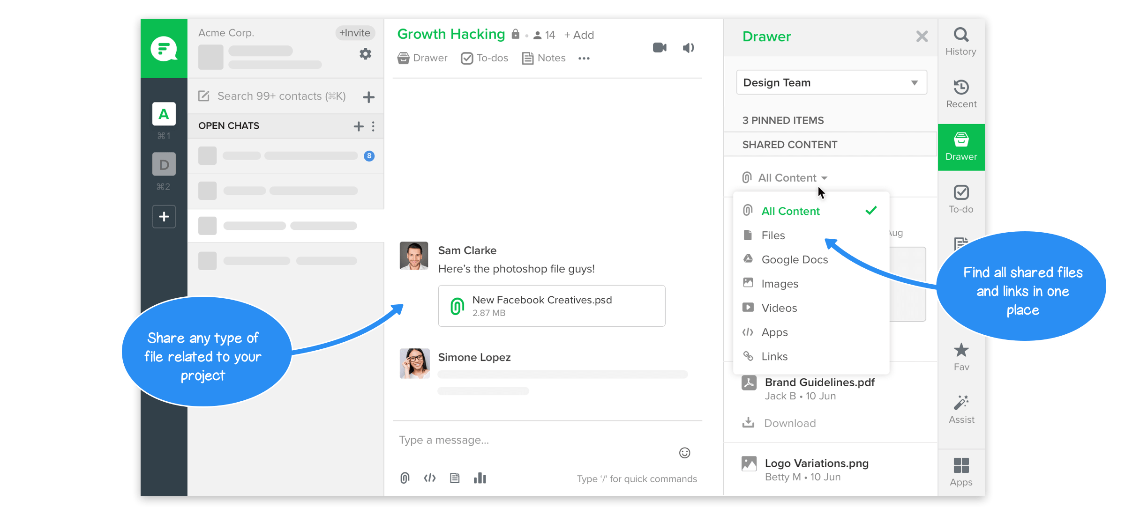Switch to team A workspace
Viewport: 1125px width, 515px height.
coord(164,114)
